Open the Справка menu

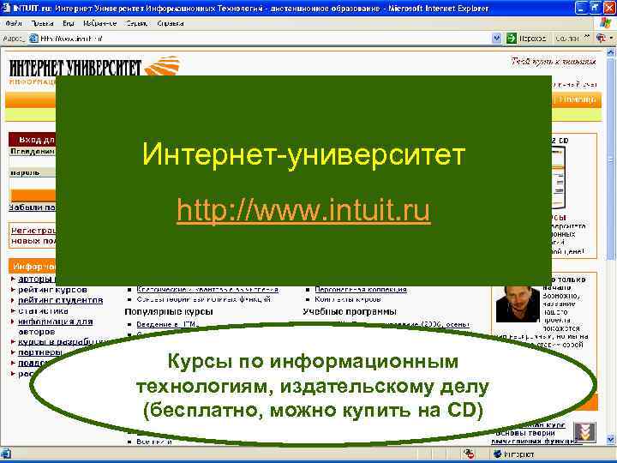tap(170, 23)
